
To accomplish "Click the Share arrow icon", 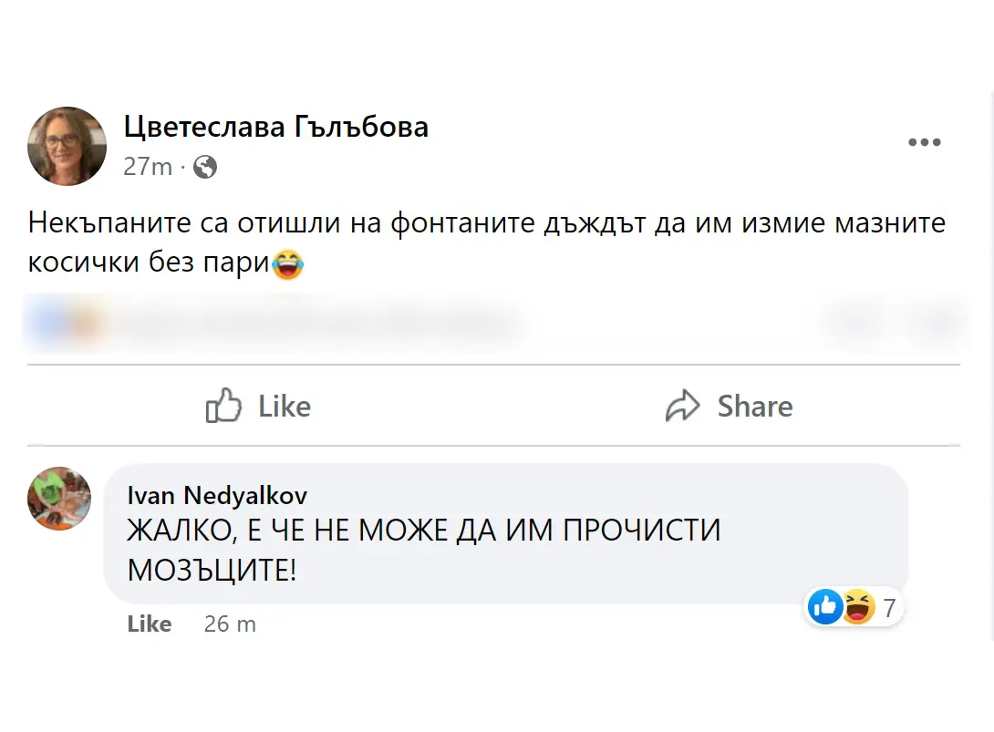I will point(683,406).
